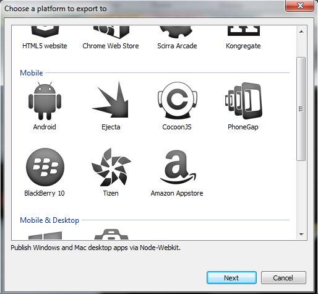Click the Node-Webkit description text

point(95,248)
